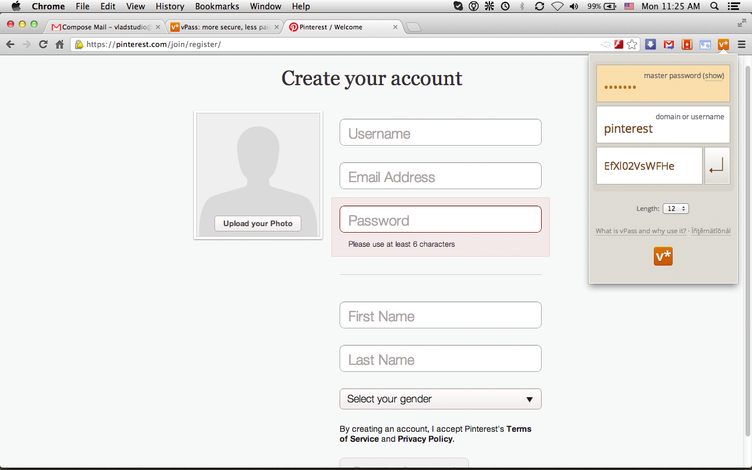
Task: Switch to the vPass tab
Action: point(223,27)
